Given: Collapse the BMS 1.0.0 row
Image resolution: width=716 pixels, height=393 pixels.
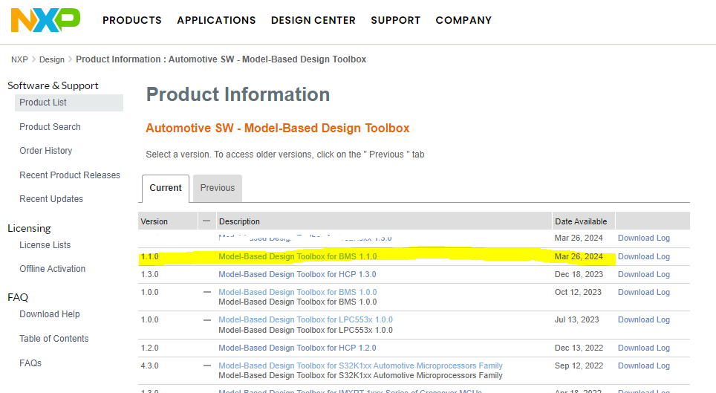Looking at the screenshot, I should tap(207, 292).
